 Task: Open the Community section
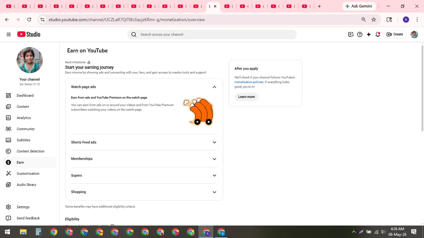pos(30,129)
